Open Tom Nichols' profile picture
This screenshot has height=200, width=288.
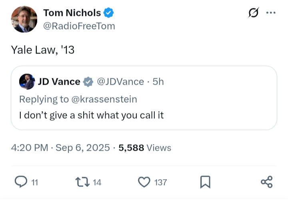coord(24,19)
